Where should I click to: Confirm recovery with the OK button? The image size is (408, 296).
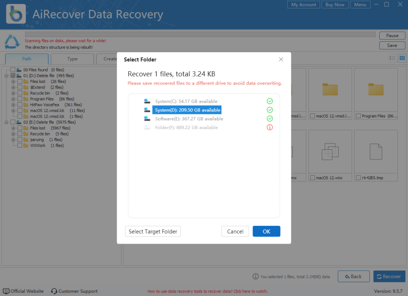(266, 231)
